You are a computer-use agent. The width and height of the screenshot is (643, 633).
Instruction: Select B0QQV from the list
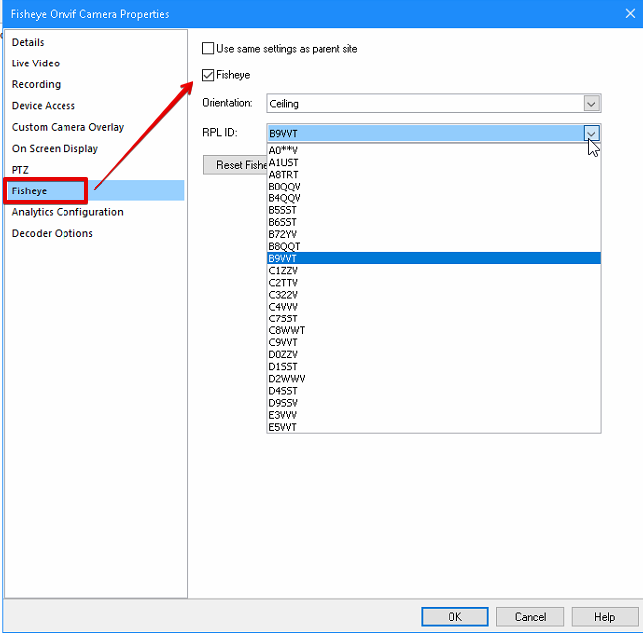434,187
